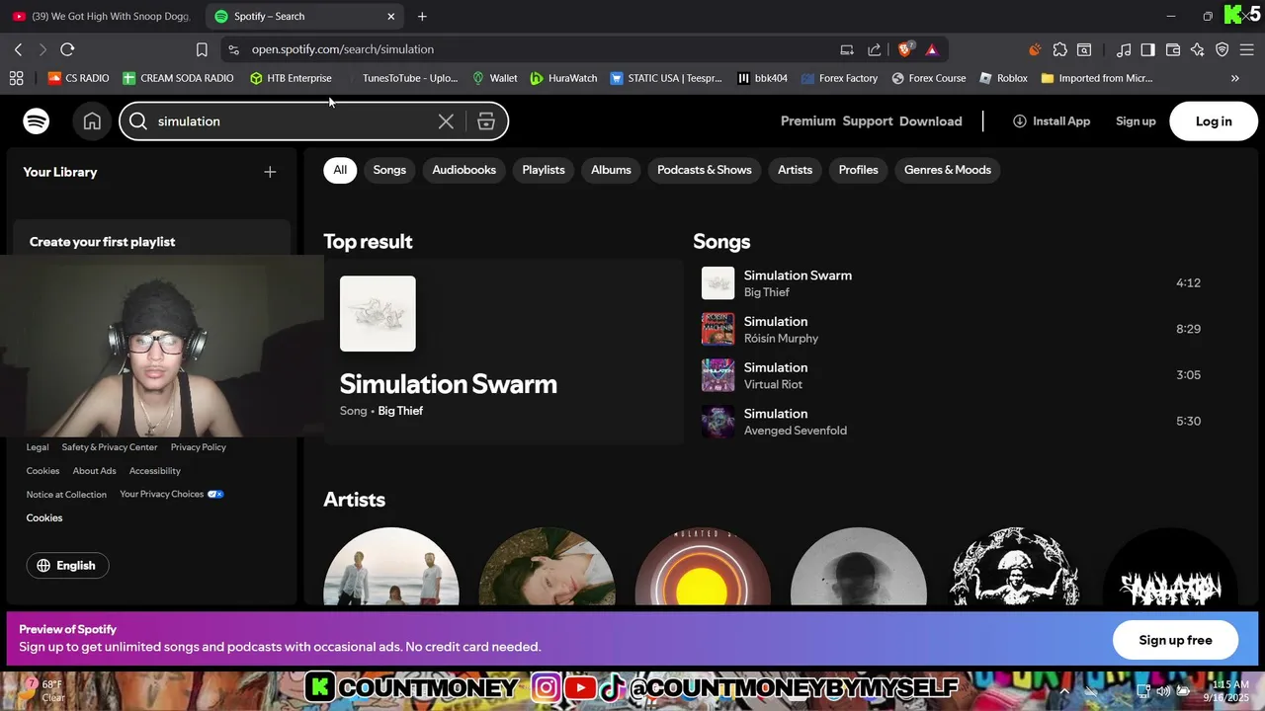1265x711 pixels.
Task: Open the English language selector
Action: [67, 566]
